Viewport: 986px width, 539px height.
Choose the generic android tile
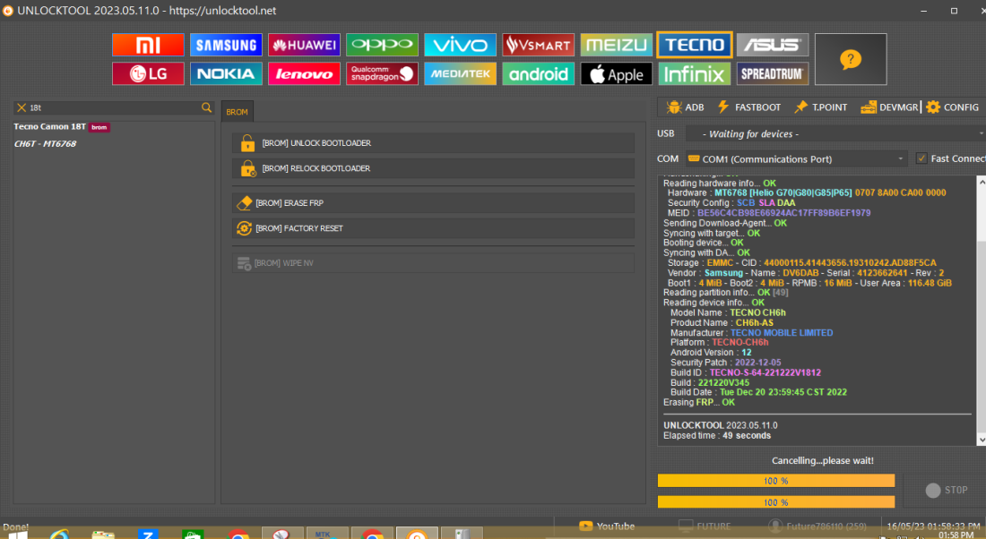538,73
